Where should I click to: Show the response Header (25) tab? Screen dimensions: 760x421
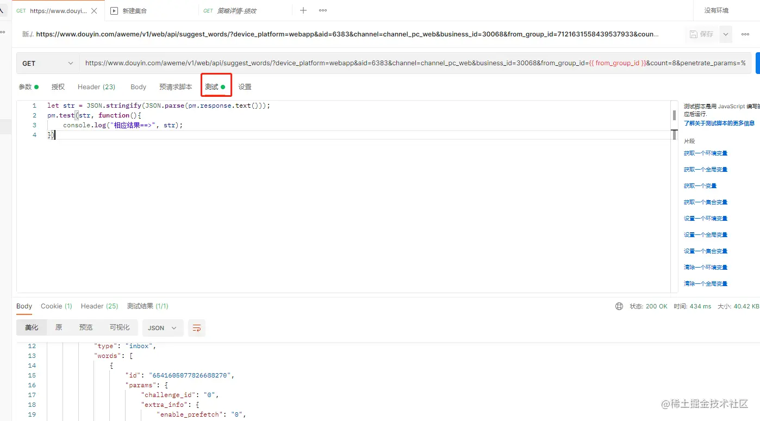(99, 306)
